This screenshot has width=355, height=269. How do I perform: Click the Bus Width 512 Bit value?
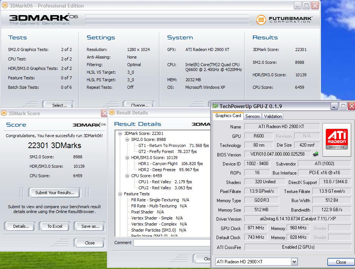pos(332,200)
